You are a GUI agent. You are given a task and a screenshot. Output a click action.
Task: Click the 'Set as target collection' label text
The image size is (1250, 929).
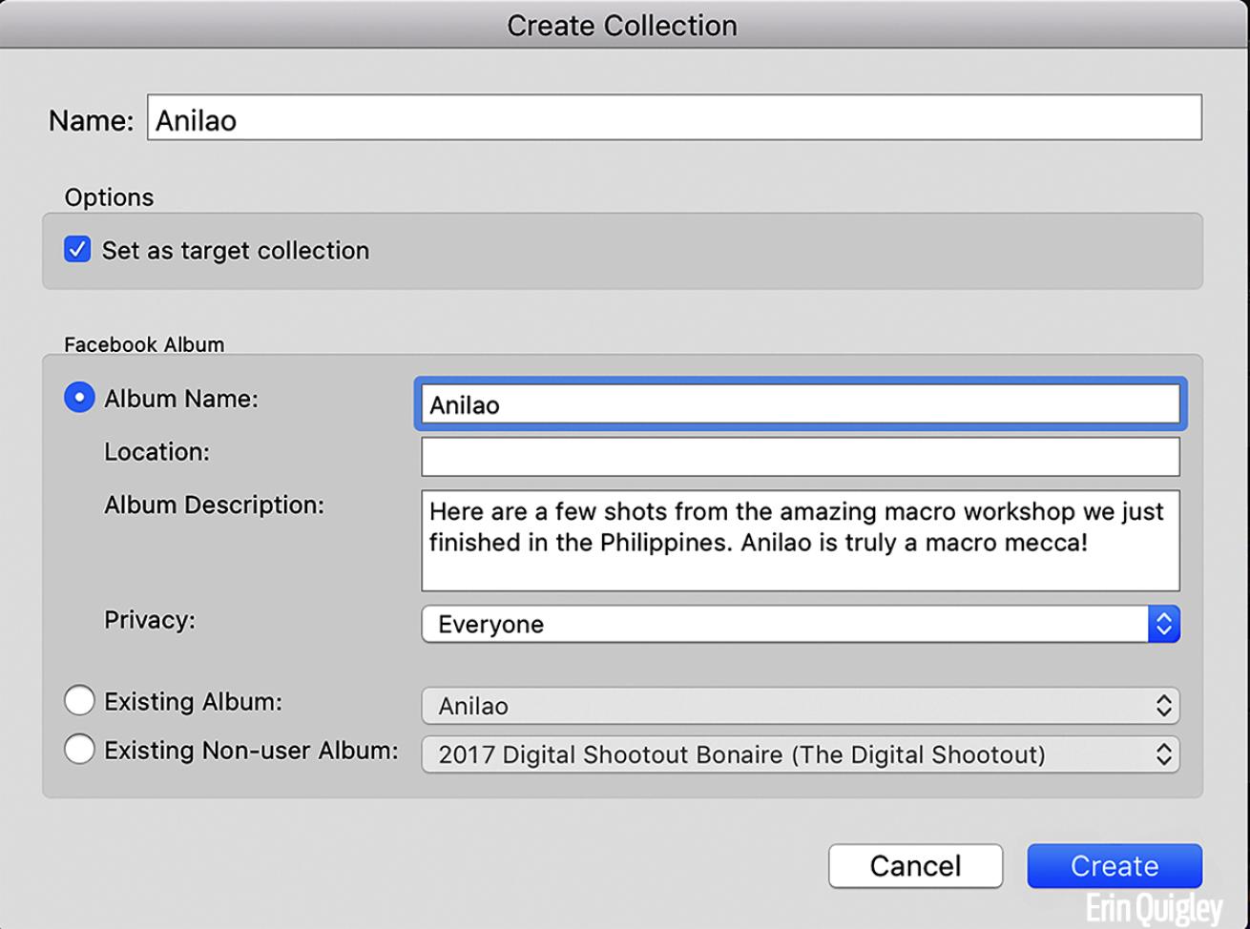[x=235, y=250]
